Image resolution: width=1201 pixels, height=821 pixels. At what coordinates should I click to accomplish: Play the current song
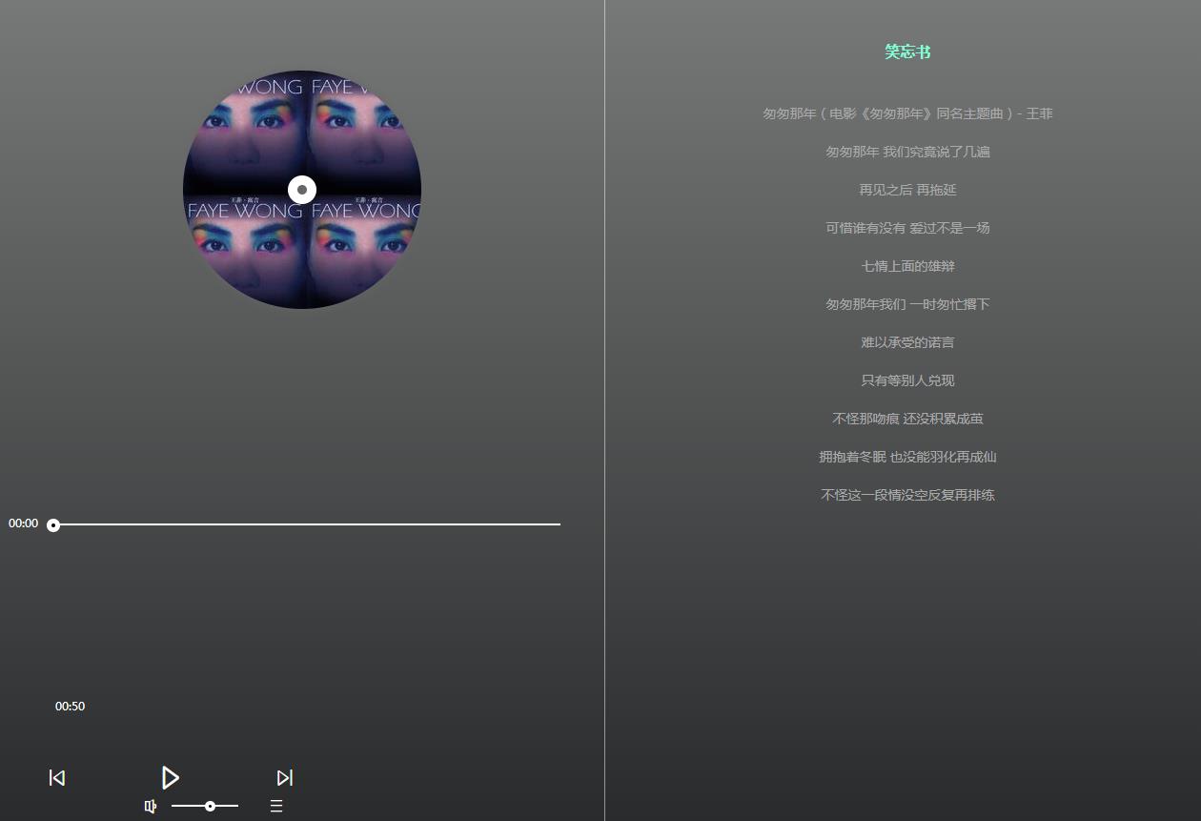[170, 777]
